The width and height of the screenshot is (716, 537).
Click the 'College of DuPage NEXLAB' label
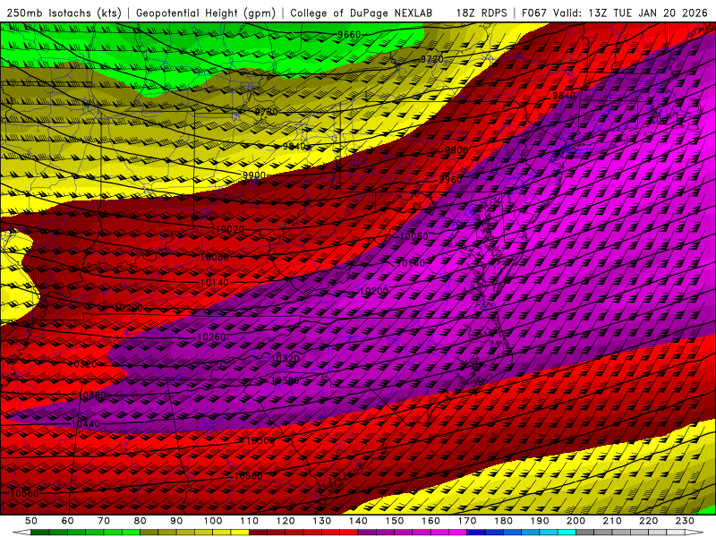tap(362, 13)
